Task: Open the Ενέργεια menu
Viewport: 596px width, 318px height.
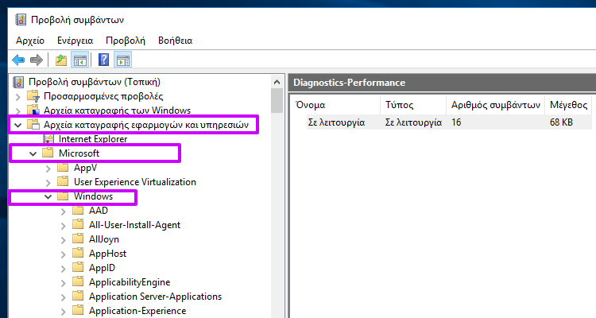Action: click(x=75, y=41)
